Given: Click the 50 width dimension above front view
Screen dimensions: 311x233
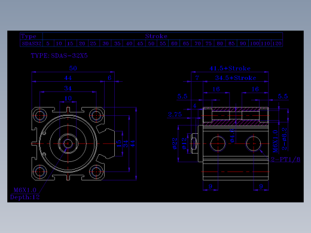Looking at the screenshot, I should pos(73,68).
